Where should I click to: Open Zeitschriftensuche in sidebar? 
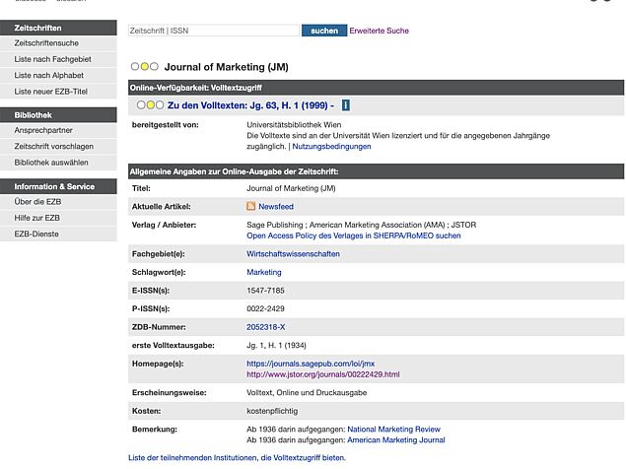coord(58,43)
